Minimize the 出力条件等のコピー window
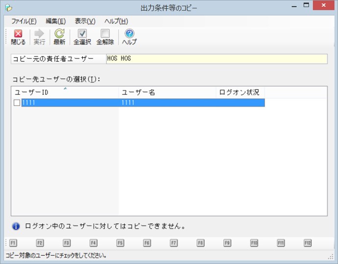 click(x=294, y=5)
